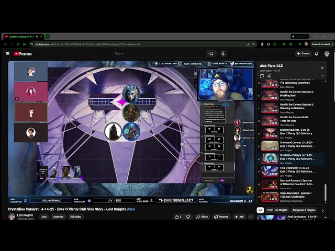This screenshot has height=251, width=335.
Task: Select the From Lost Knights chip
Action: click(277, 210)
